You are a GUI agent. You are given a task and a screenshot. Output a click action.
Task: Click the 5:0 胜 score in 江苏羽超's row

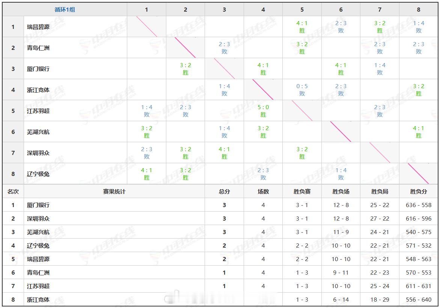click(x=263, y=111)
